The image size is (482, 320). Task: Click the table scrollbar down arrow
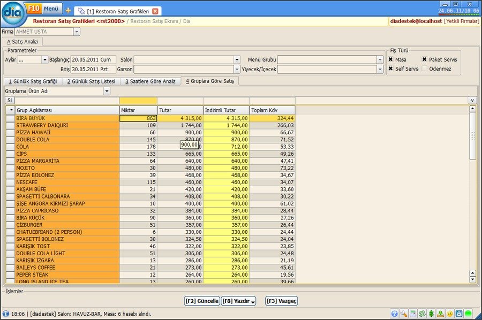[x=473, y=279]
